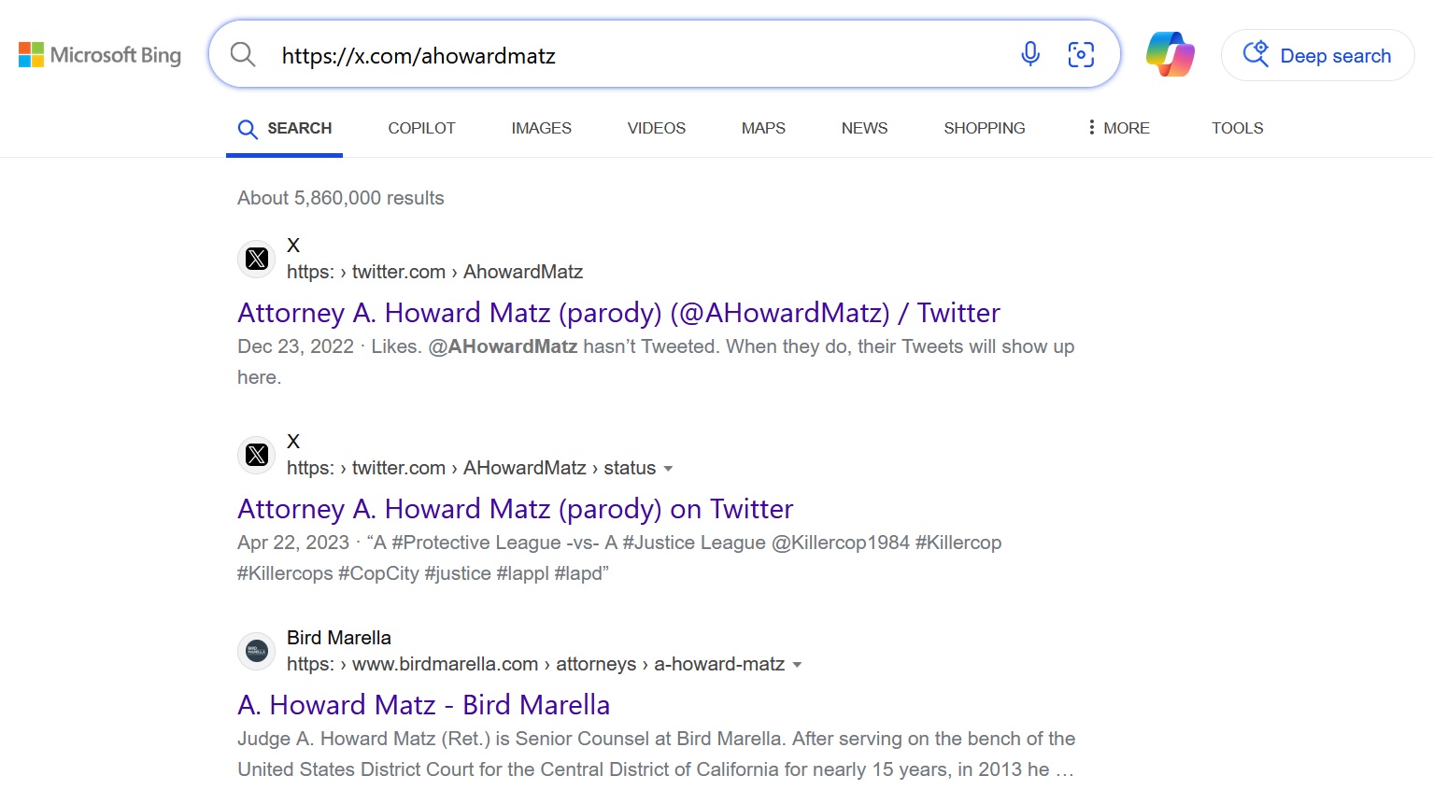
Task: Click X favicon of first result
Action: pos(257,259)
